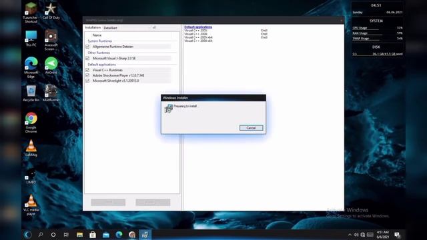The height and width of the screenshot is (240, 427).
Task: Click the CPU Usage bar in widget
Action: (x=377, y=28)
